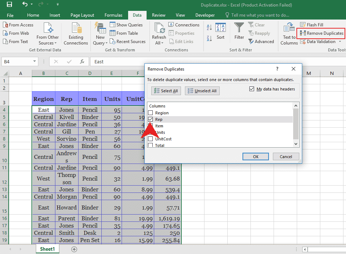Click the Unselect All button

pyautogui.click(x=202, y=91)
